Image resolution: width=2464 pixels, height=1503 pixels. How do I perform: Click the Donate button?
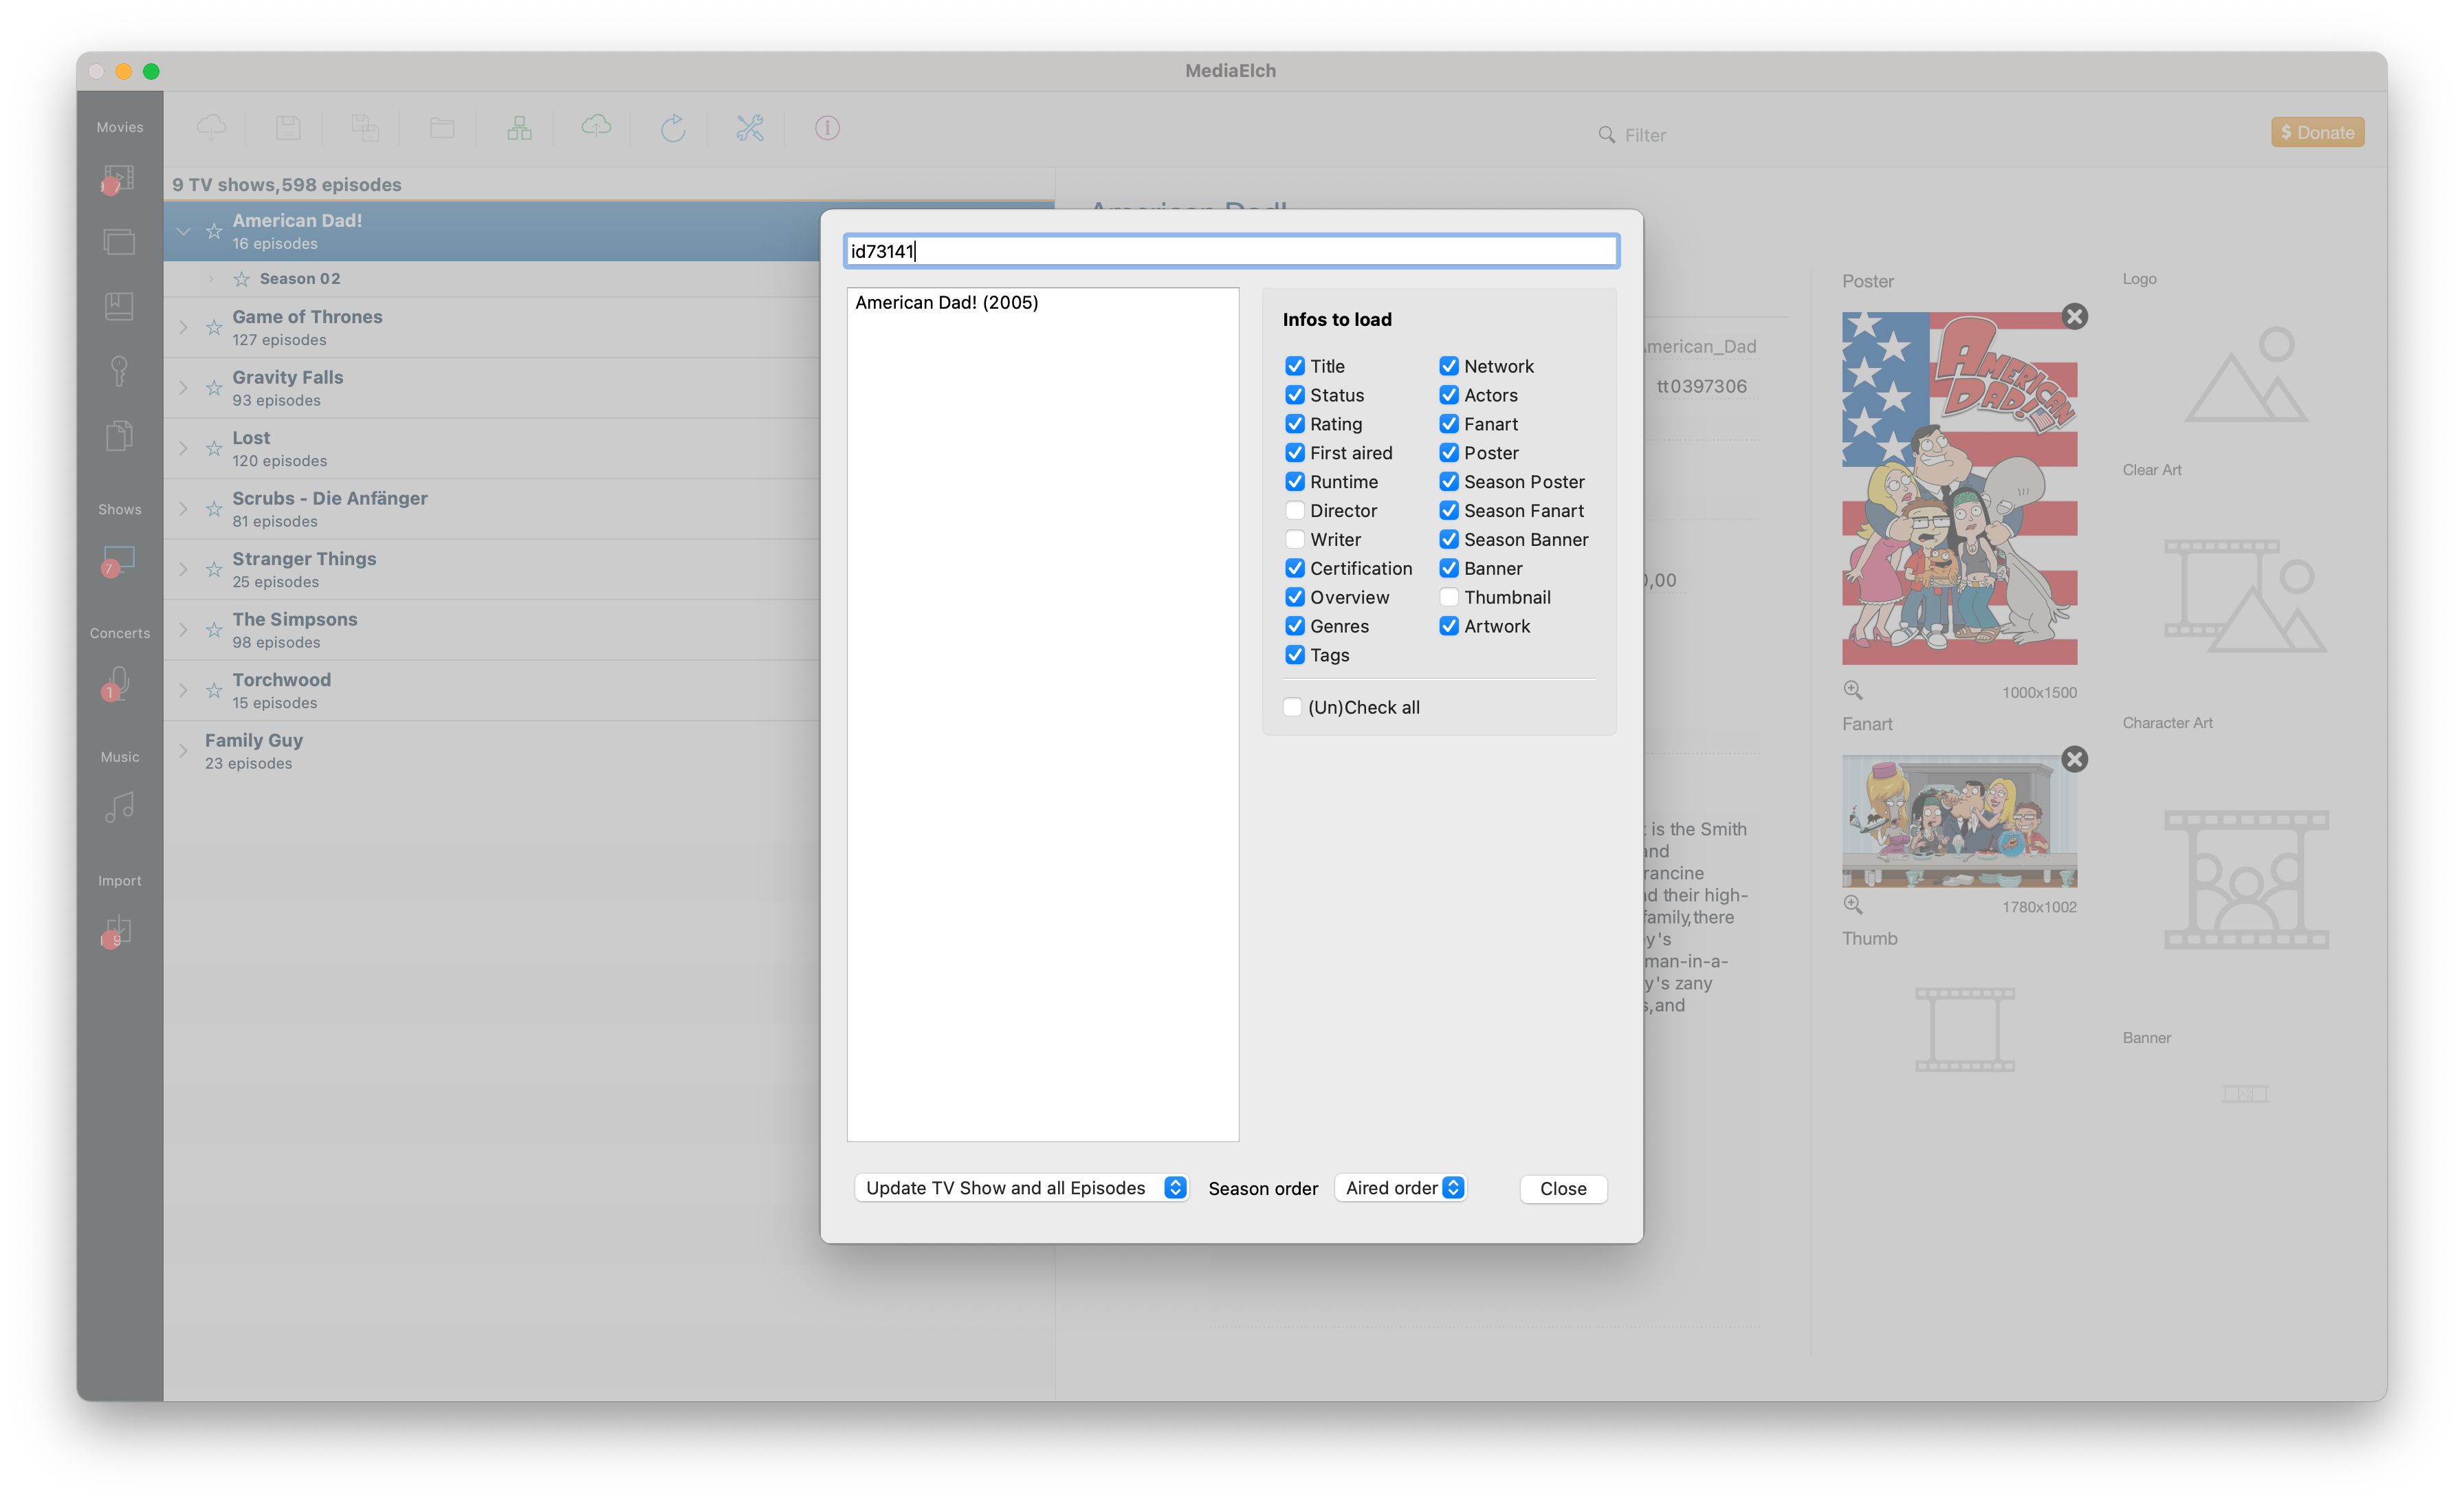coord(2317,132)
